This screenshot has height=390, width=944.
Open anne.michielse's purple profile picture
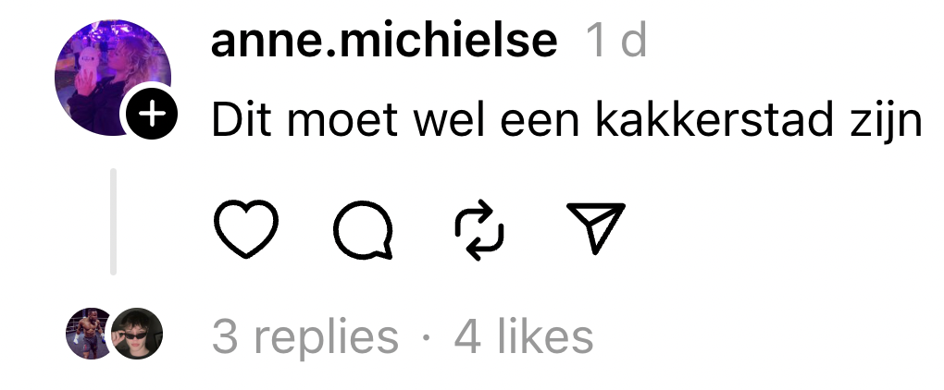113,77
